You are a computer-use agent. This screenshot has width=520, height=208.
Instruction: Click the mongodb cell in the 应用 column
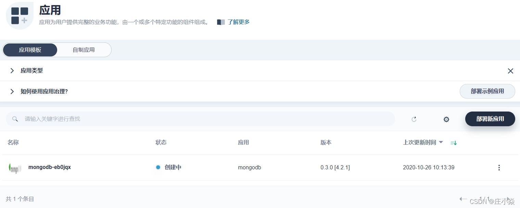[x=250, y=167]
